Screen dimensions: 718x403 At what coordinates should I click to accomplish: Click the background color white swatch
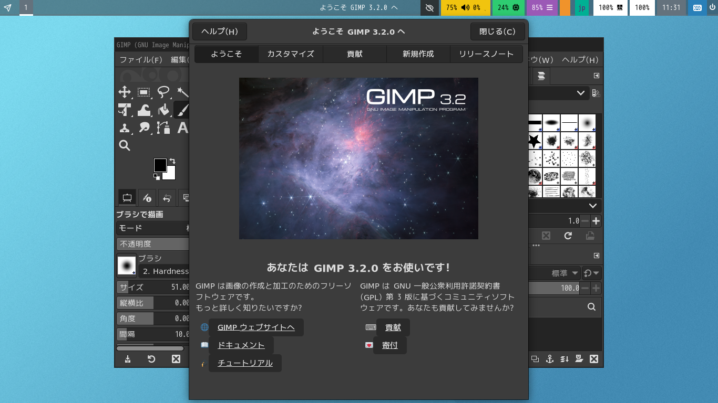point(170,175)
